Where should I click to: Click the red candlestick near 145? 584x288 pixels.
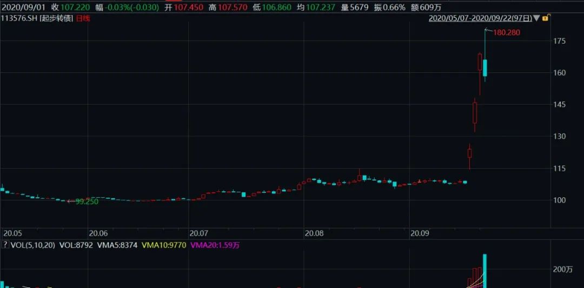point(475,113)
